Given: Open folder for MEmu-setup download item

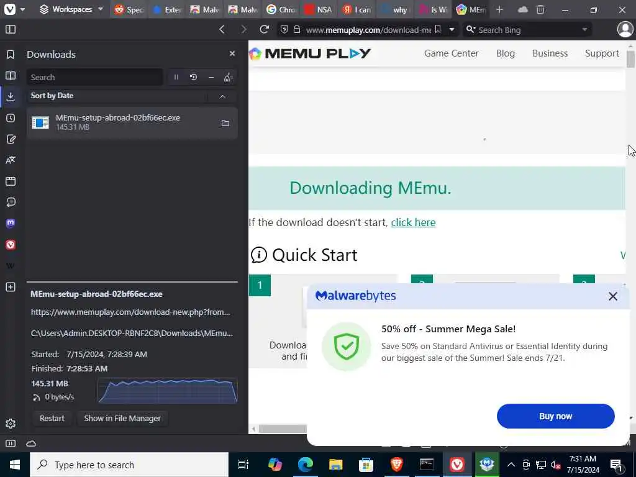Looking at the screenshot, I should point(225,123).
